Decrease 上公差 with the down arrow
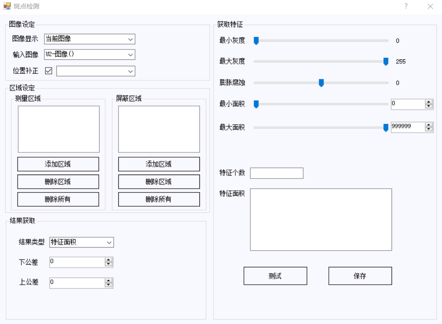 108,285
